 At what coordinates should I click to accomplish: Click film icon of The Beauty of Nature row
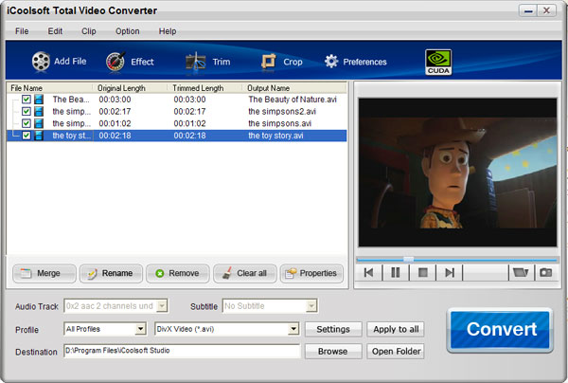(39, 100)
